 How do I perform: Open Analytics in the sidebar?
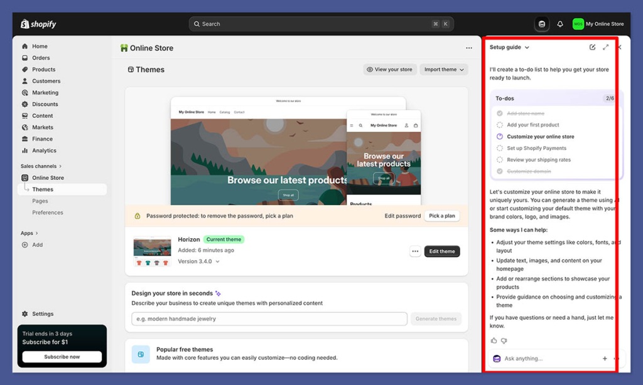click(x=44, y=150)
